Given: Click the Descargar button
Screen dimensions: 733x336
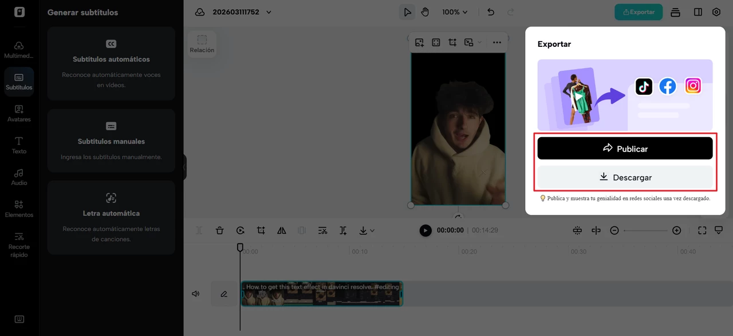Looking at the screenshot, I should coord(625,178).
